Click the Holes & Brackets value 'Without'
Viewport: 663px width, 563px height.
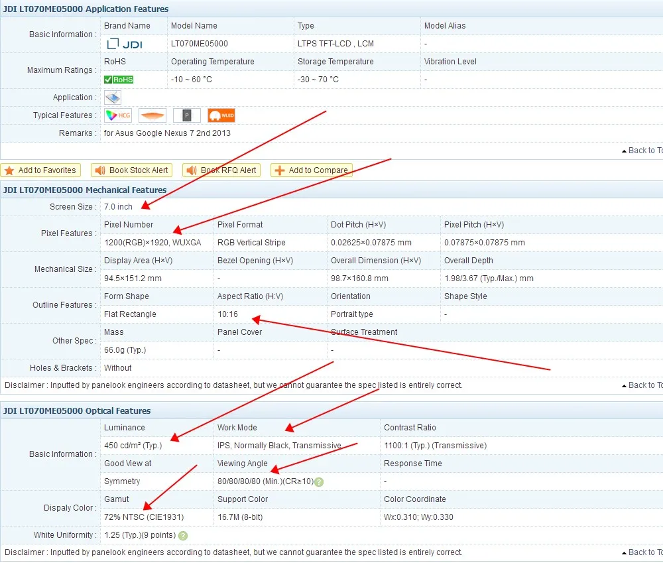tap(118, 368)
